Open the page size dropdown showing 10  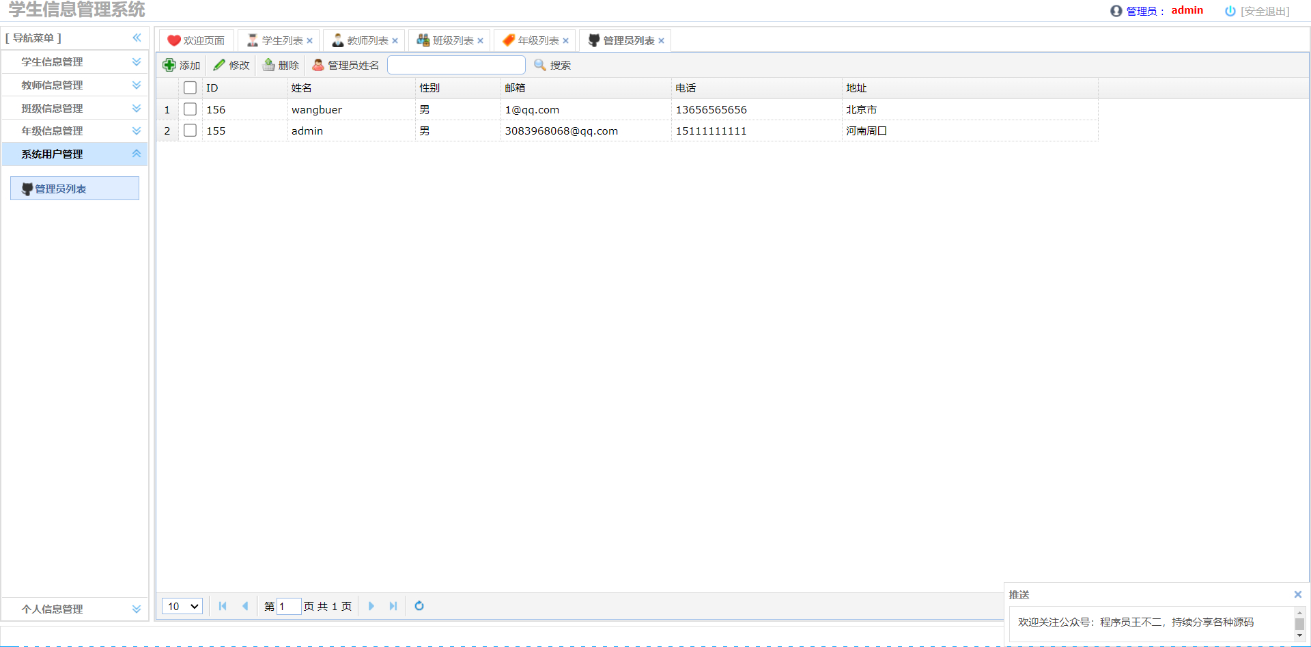(x=182, y=606)
